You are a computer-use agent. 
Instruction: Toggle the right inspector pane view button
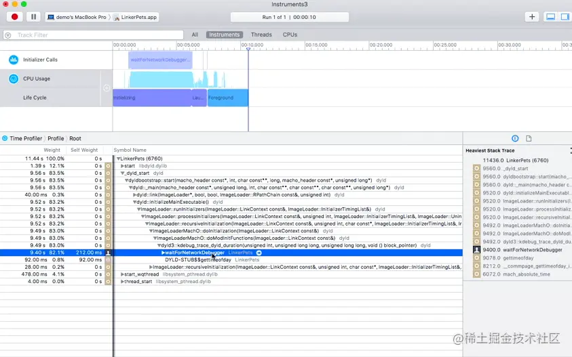coord(565,17)
